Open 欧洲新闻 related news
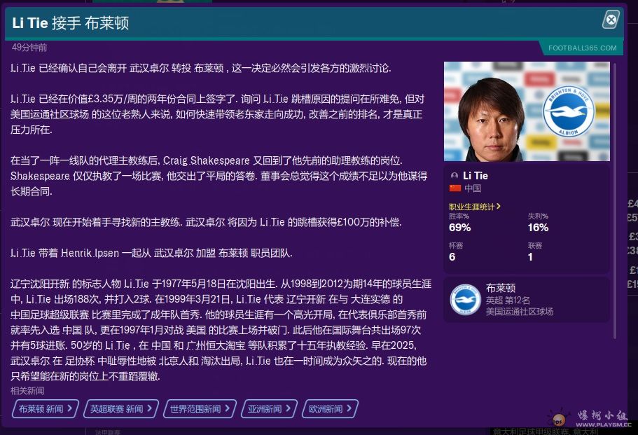Image resolution: width=638 pixels, height=435 pixels. coord(330,408)
